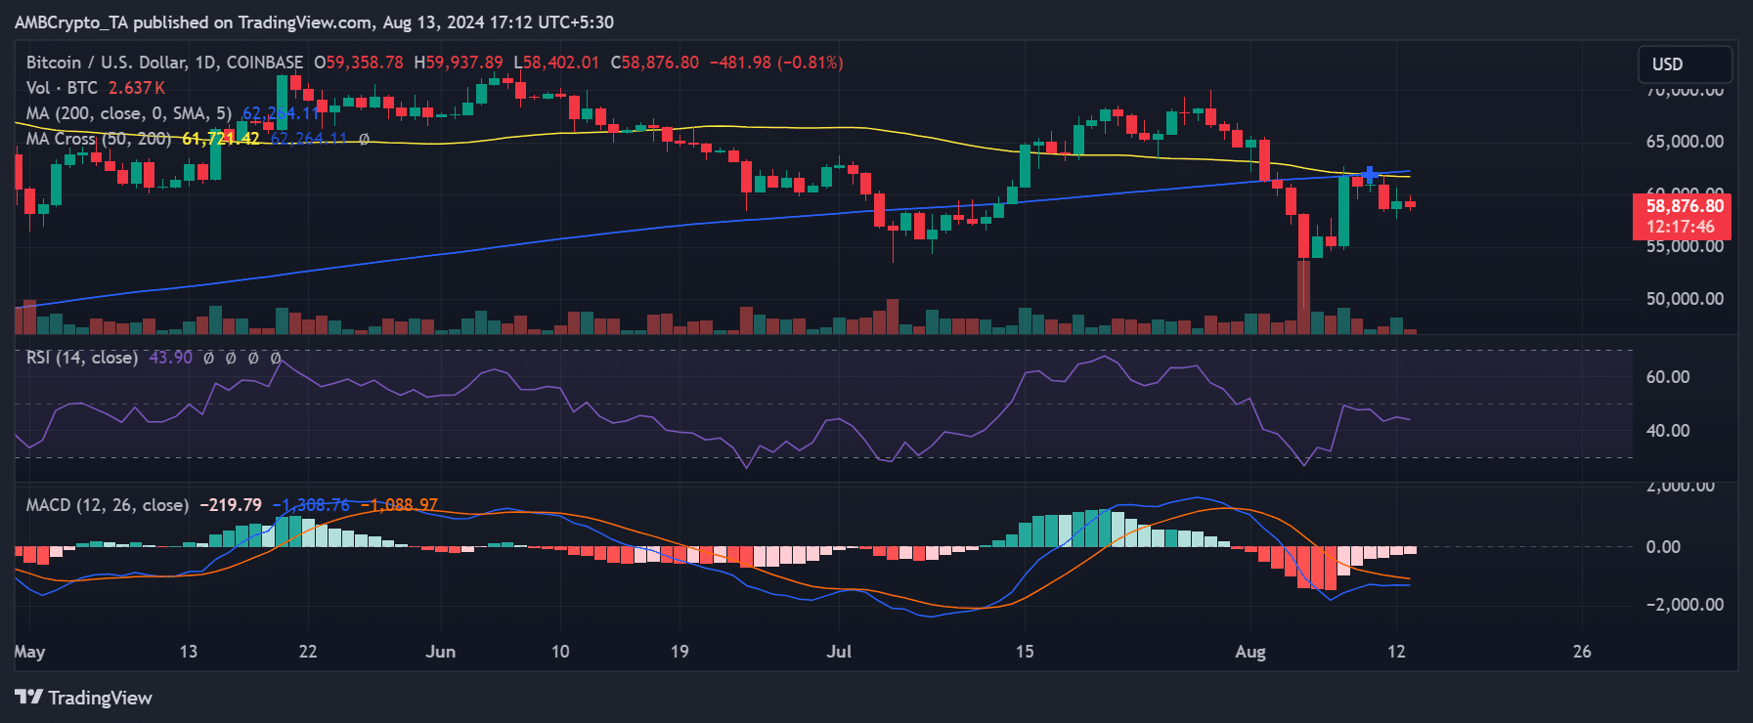The image size is (1753, 723).
Task: Click the 55,000.00 price axis label
Action: [1685, 246]
